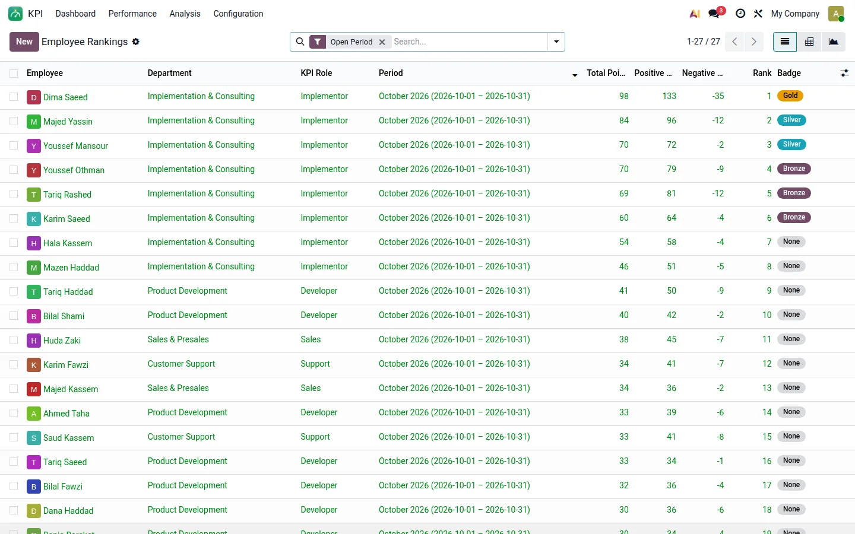Image resolution: width=855 pixels, height=534 pixels.
Task: Open the Performance menu
Action: (132, 14)
